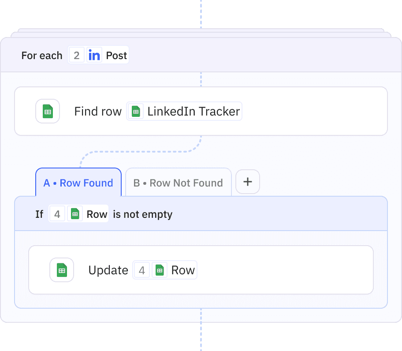
Task: Click the Sheets icon in the If condition
Action: pos(75,214)
